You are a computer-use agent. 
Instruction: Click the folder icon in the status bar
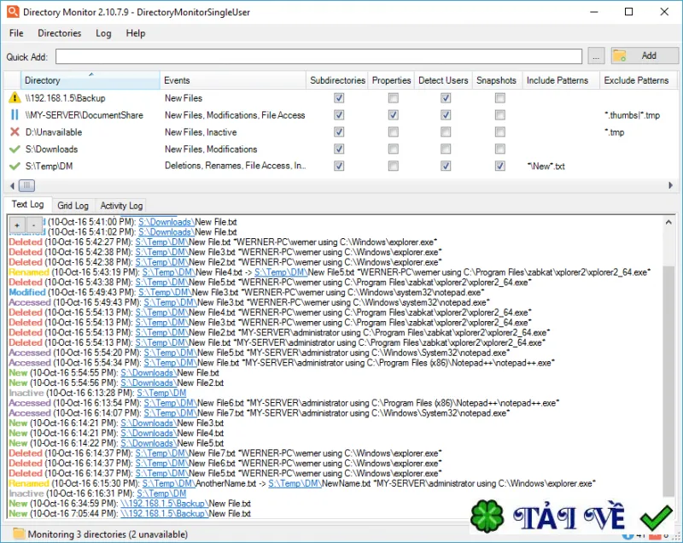coord(19,534)
